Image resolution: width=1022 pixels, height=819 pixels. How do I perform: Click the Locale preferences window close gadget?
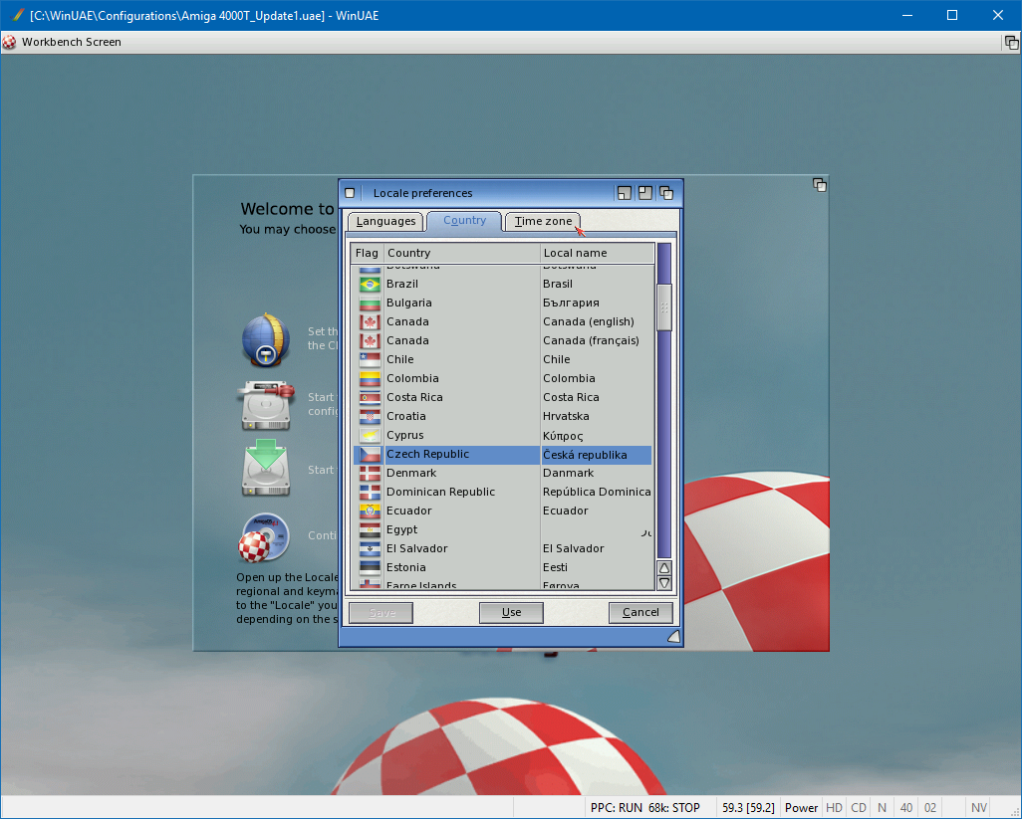coord(350,193)
